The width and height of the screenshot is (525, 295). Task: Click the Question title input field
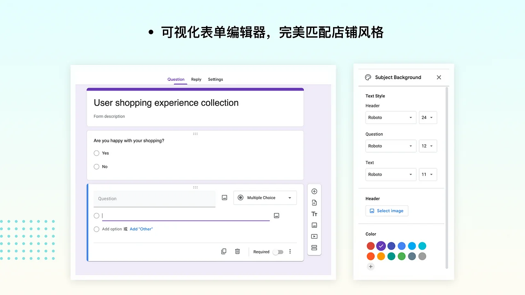point(154,199)
